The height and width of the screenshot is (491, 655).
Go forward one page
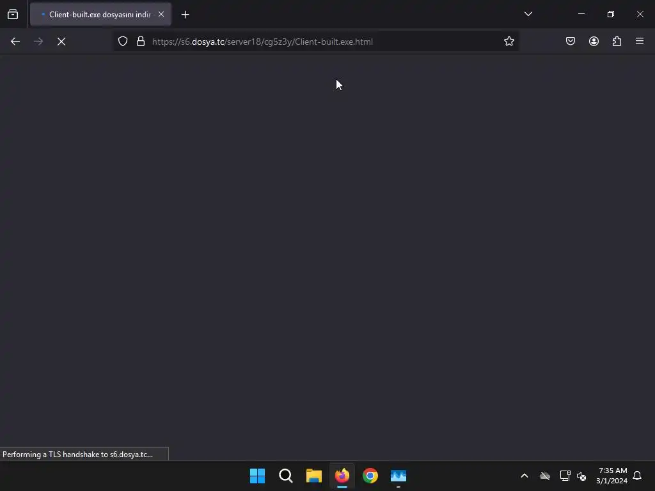38,42
